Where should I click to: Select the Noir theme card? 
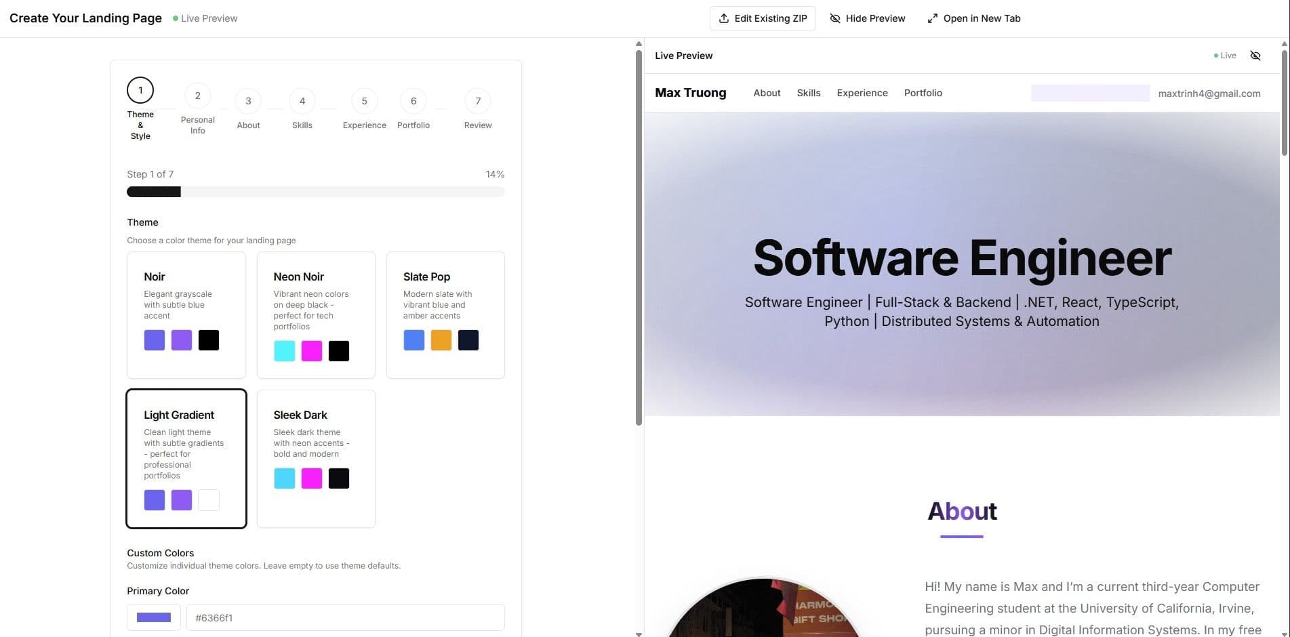pos(186,314)
